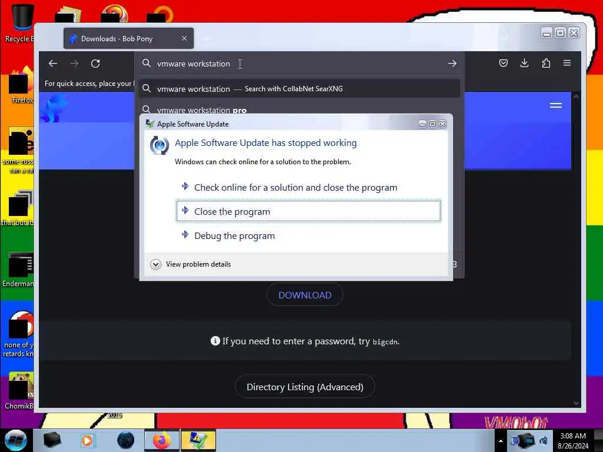Click the Bob Pony site logo
Image resolution: width=603 pixels, height=452 pixels.
click(x=55, y=108)
